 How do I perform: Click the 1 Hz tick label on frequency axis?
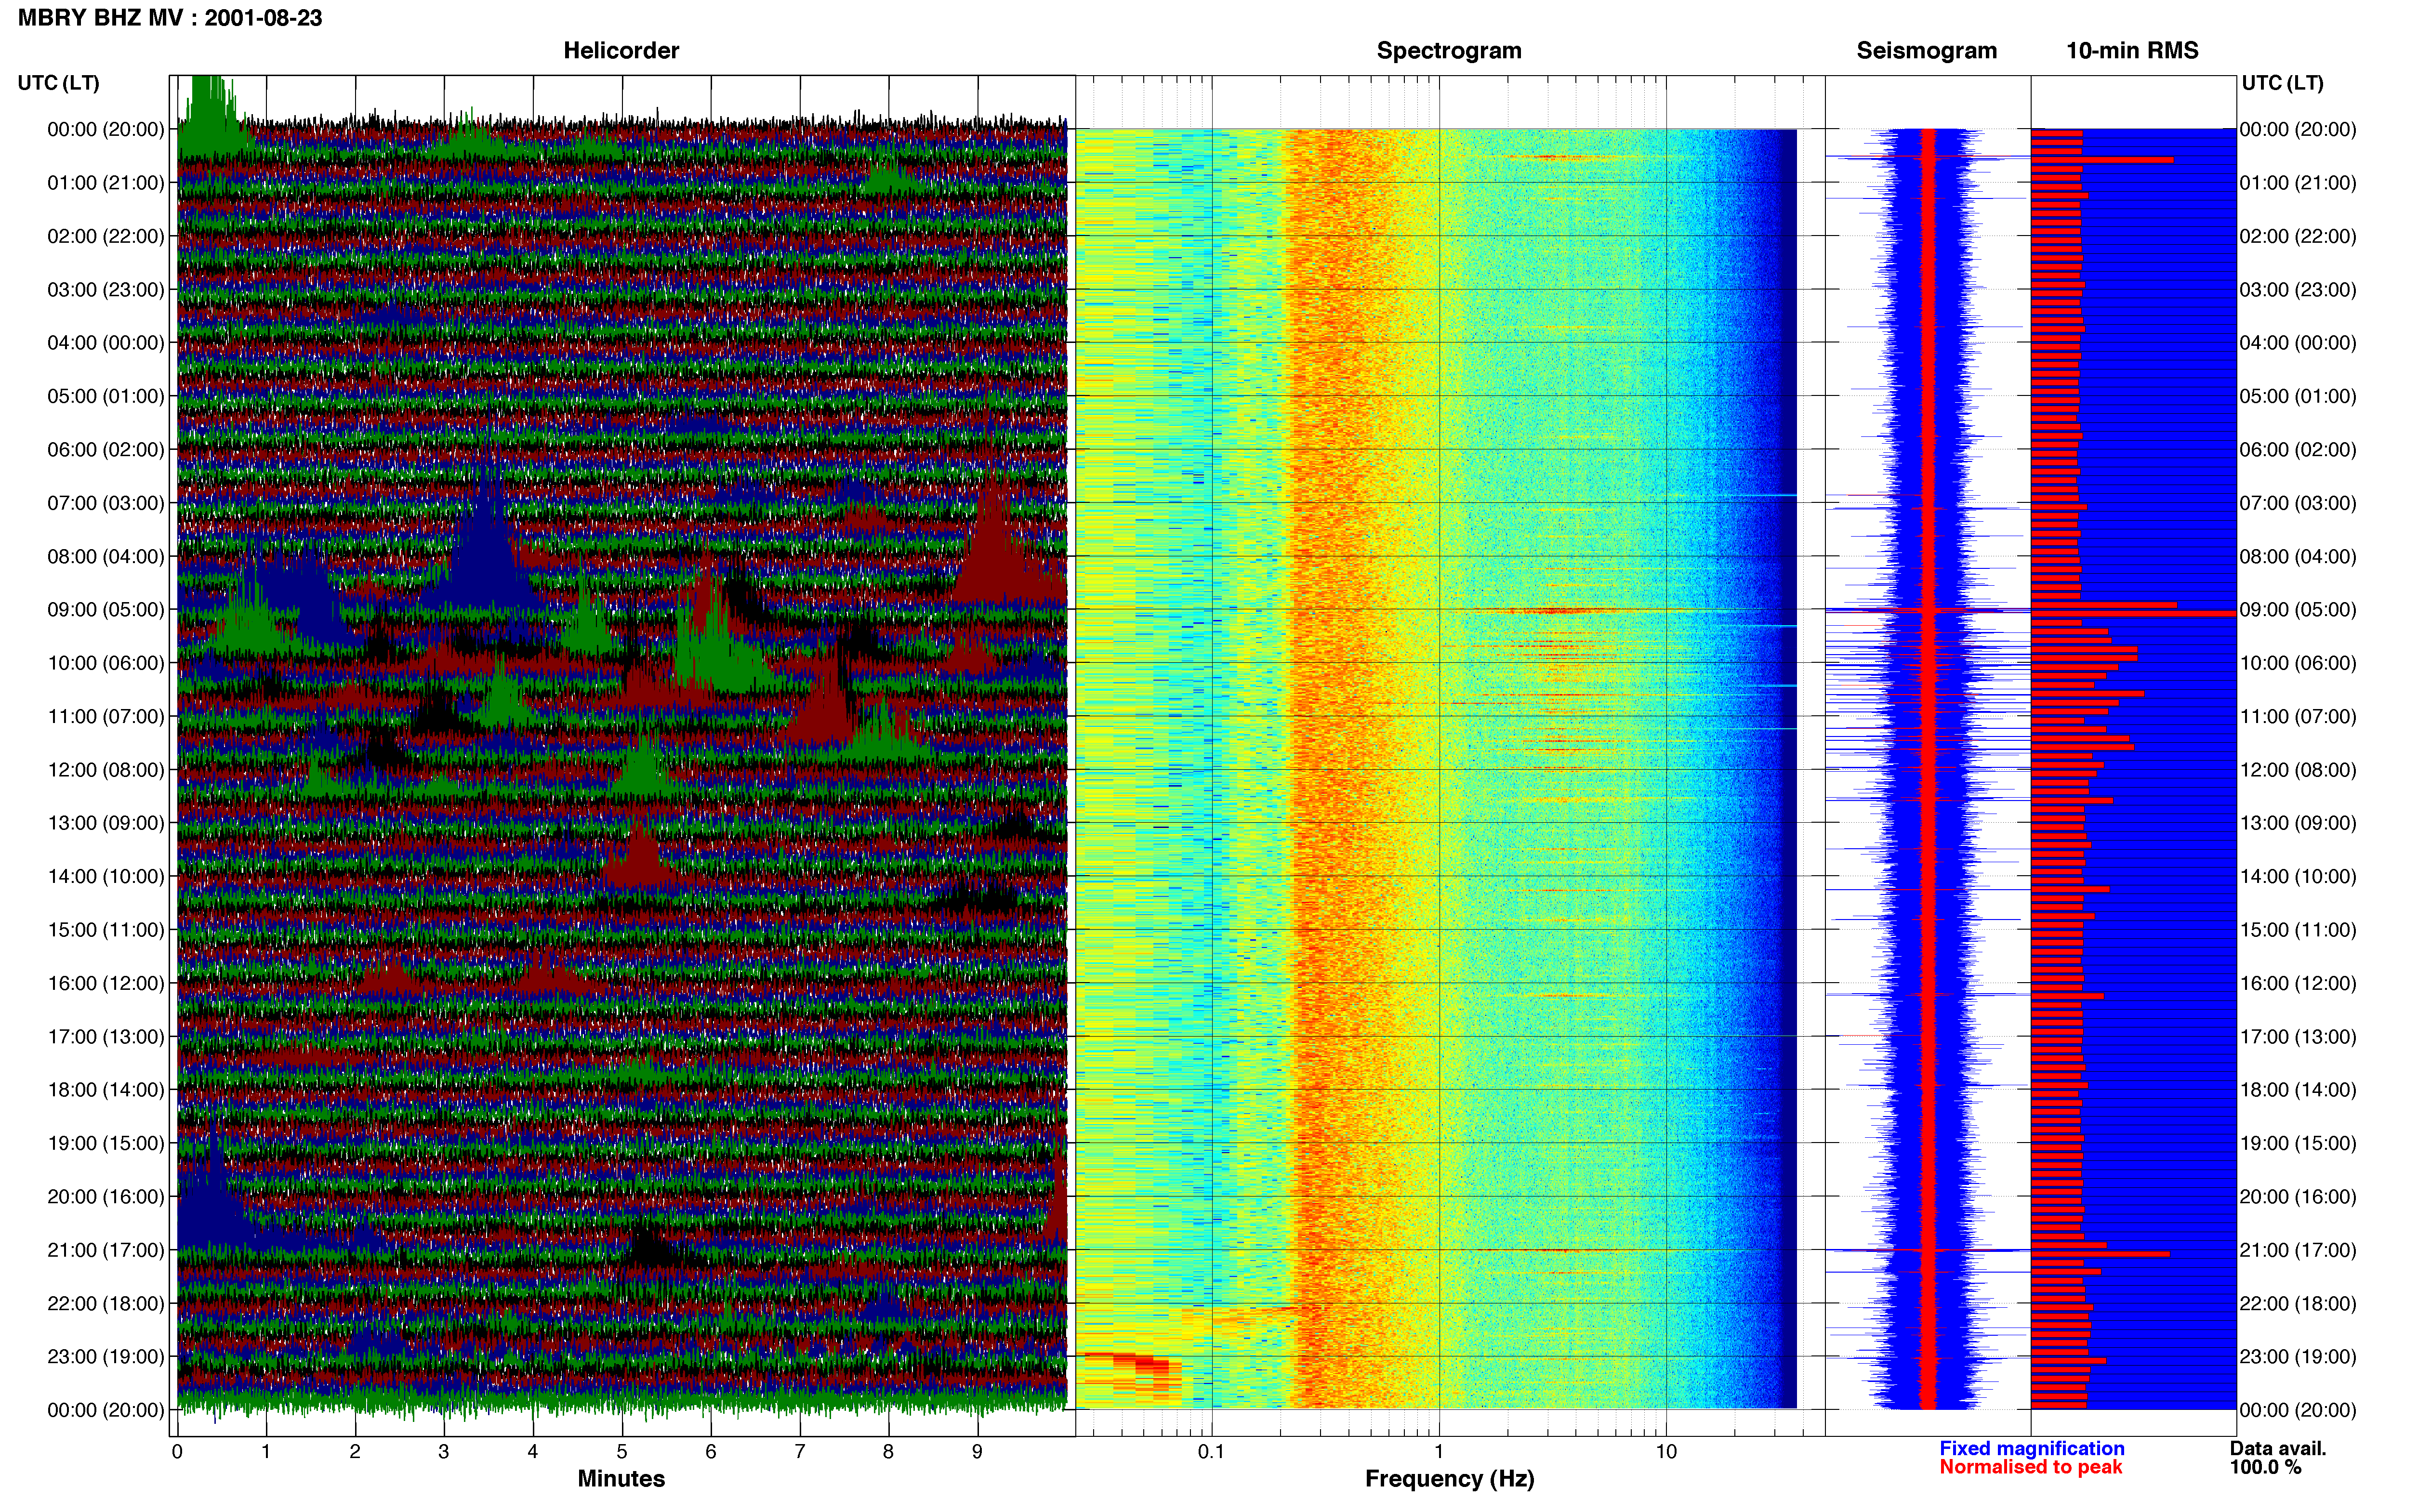1438,1451
